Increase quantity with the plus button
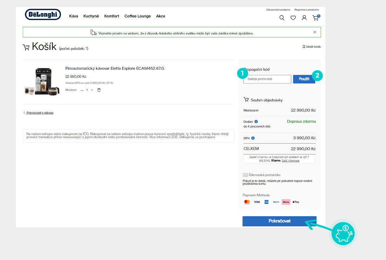 pos(92,90)
